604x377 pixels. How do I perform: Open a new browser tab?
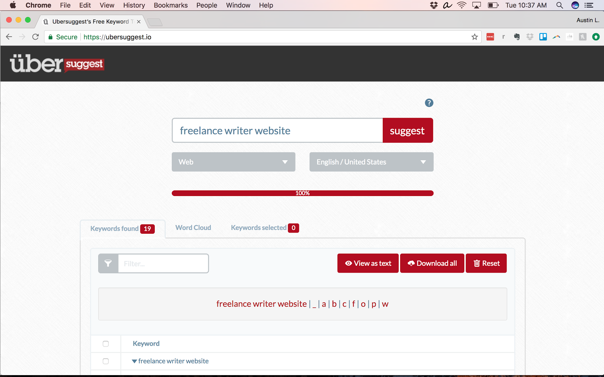pos(155,22)
